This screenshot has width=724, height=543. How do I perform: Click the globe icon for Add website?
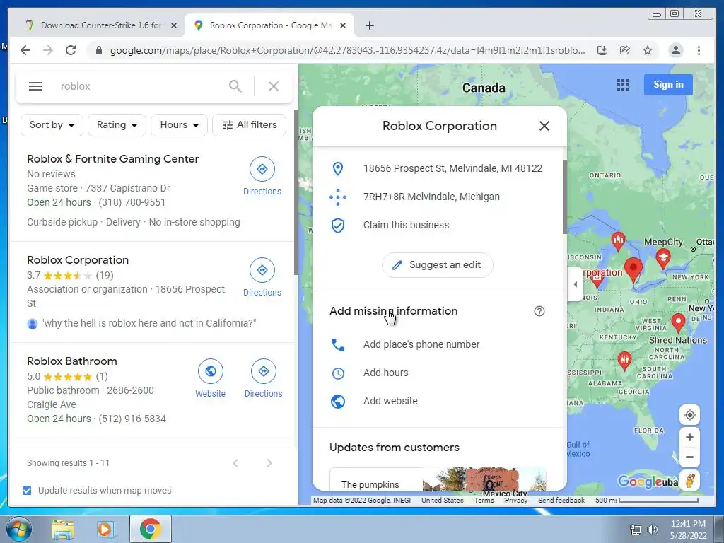pos(338,402)
